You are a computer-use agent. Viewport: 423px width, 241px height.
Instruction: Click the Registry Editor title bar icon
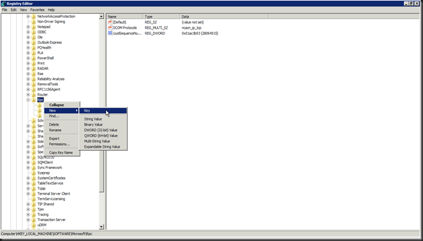[x=4, y=4]
